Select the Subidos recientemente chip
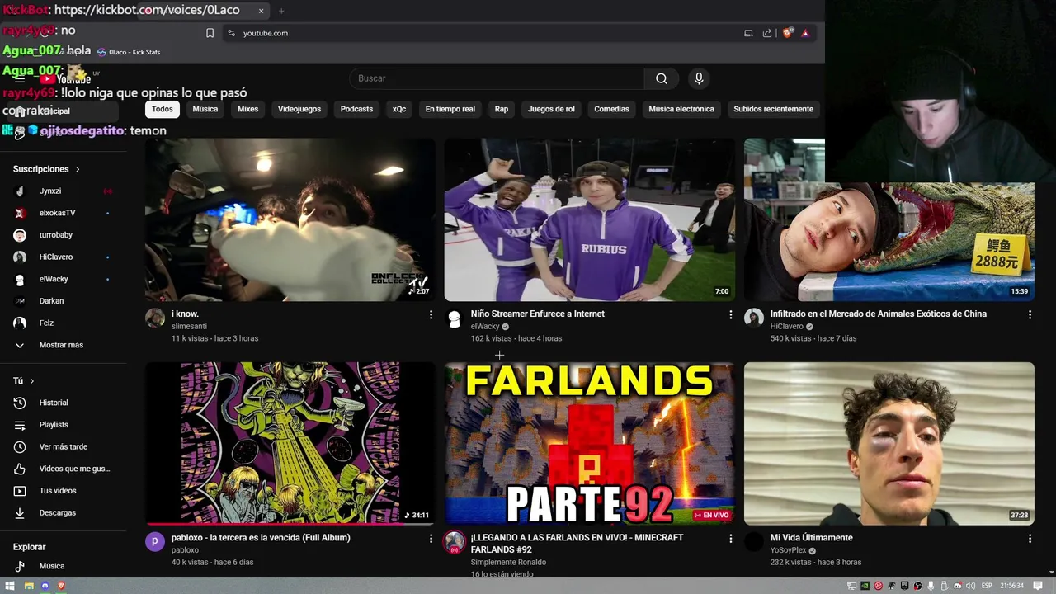This screenshot has height=594, width=1056. pos(773,109)
